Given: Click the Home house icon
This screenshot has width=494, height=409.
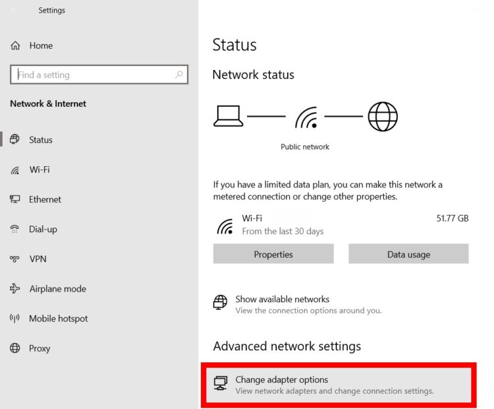Looking at the screenshot, I should [x=15, y=46].
